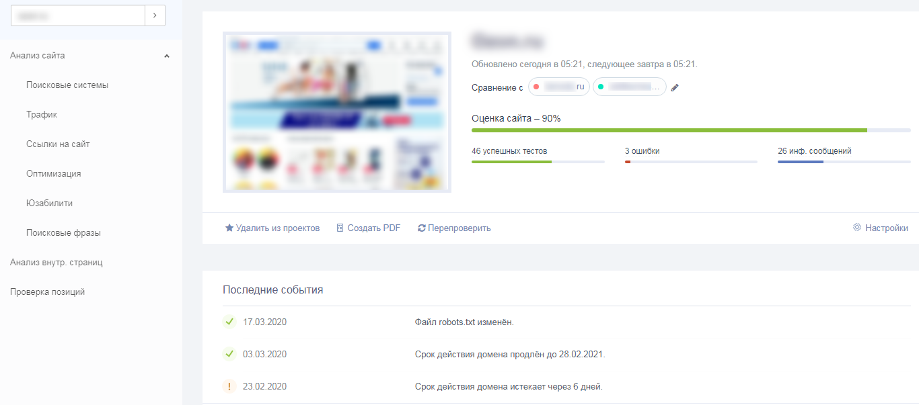Click the green checkmark for 03.03.2020 event
The height and width of the screenshot is (405, 919).
coord(229,354)
